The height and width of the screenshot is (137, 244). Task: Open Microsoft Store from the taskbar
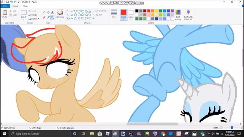[x=100, y=134]
